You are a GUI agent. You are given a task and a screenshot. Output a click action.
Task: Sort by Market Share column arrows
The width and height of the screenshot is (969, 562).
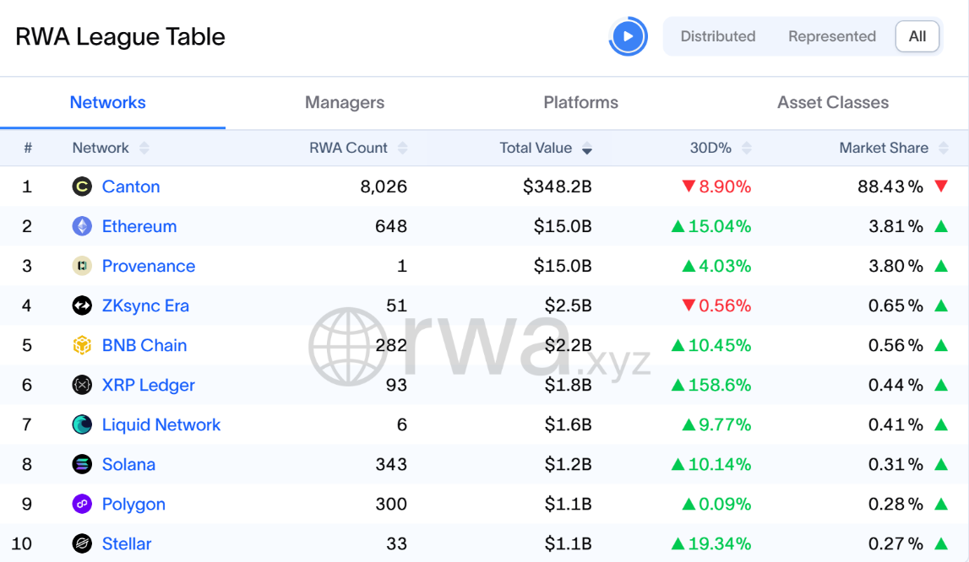click(944, 149)
